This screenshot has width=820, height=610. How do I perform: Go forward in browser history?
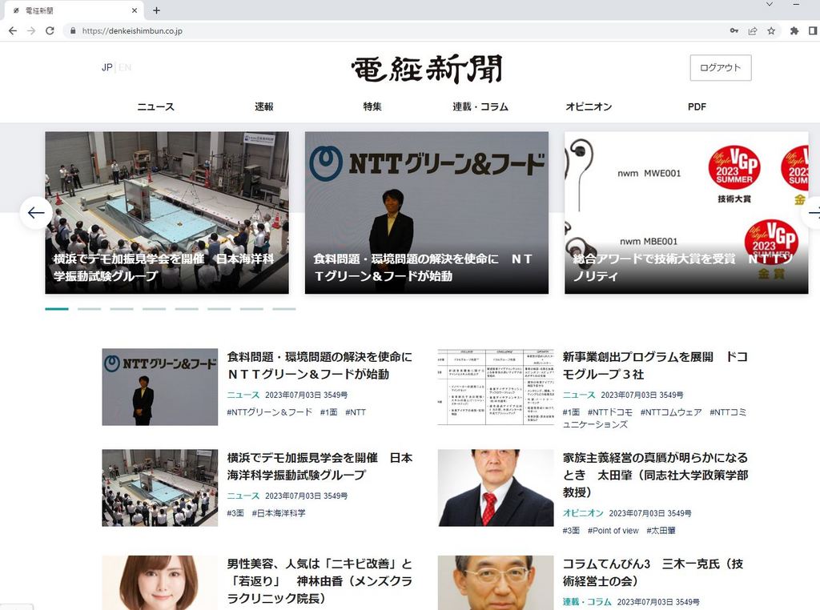coord(31,31)
